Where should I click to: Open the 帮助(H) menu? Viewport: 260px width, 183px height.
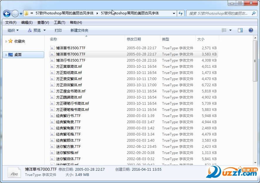click(x=76, y=23)
